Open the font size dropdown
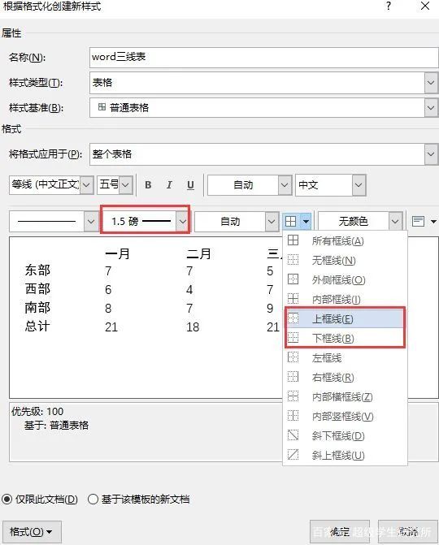The image size is (439, 545). pyautogui.click(x=126, y=184)
